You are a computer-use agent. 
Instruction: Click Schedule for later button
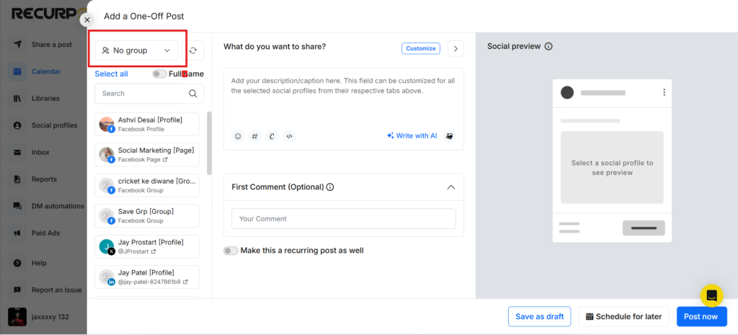[623, 317]
